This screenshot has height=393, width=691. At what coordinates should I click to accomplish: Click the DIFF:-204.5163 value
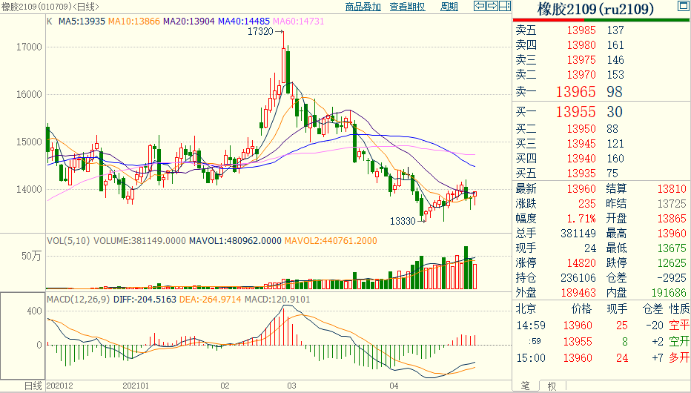tap(145, 300)
